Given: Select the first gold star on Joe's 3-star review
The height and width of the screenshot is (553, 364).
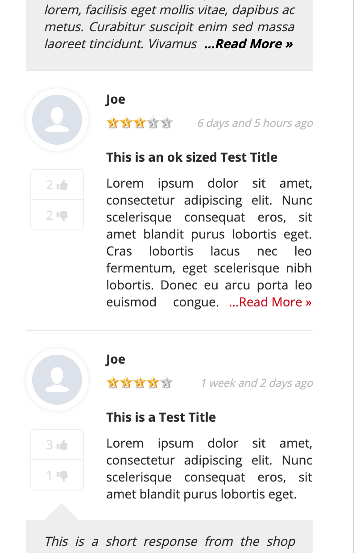Looking at the screenshot, I should click(112, 121).
